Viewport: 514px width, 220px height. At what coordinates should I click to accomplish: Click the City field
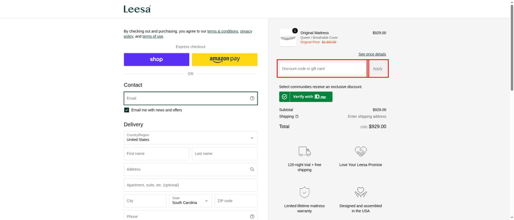pos(145,201)
